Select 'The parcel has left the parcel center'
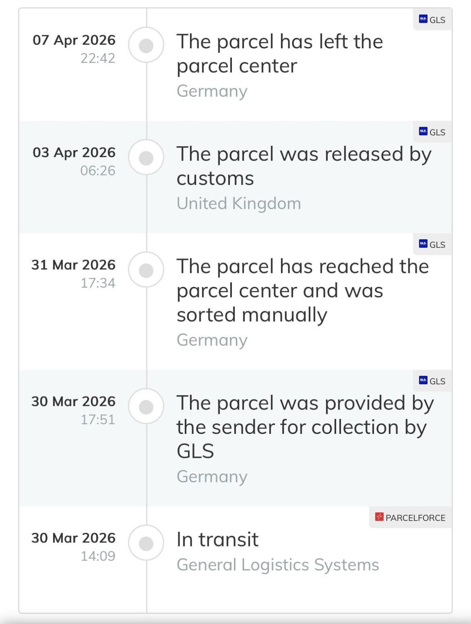 (x=279, y=54)
